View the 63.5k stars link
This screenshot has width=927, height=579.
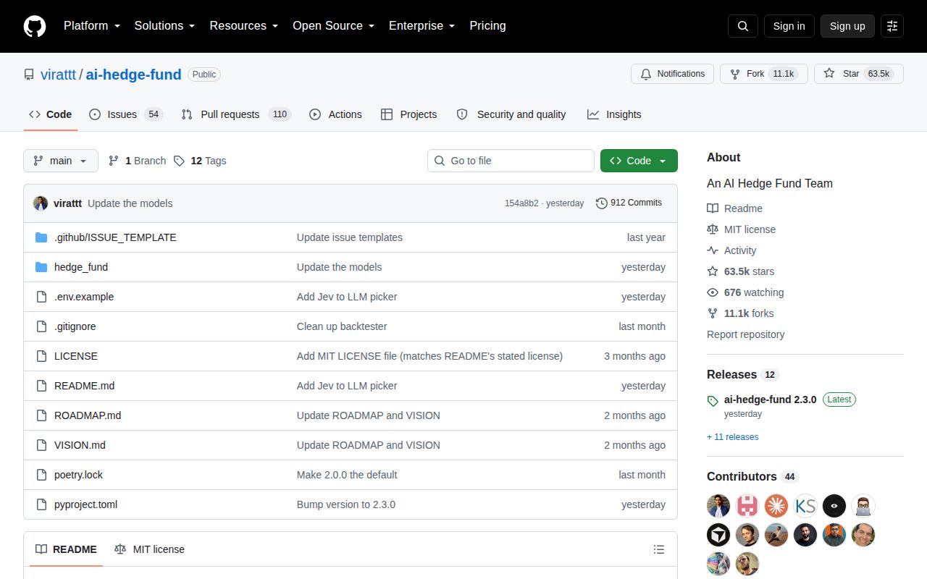740,271
